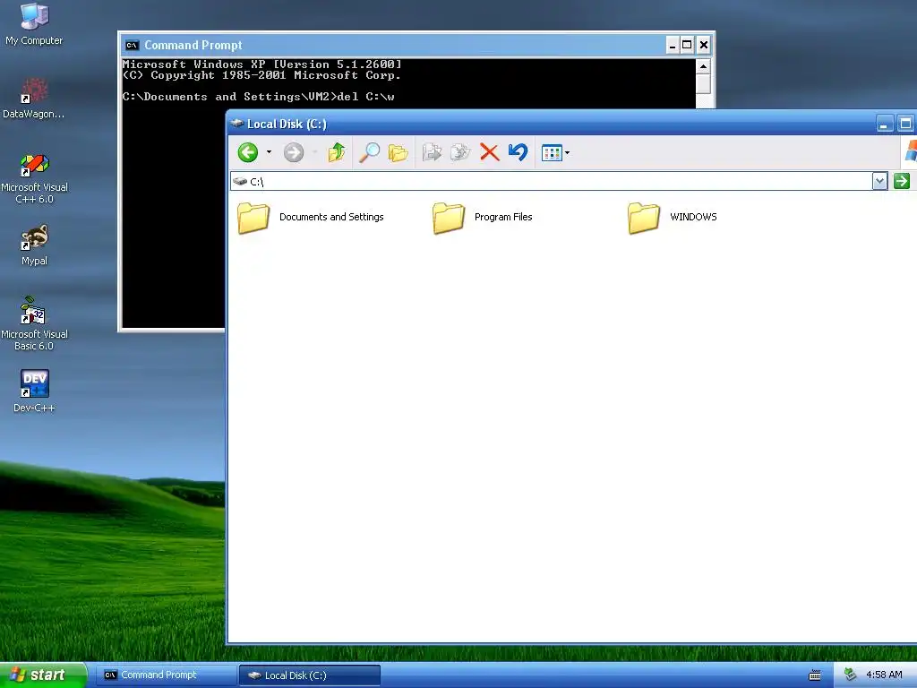Click the blue Undo arrow icon
917x688 pixels.
[518, 152]
